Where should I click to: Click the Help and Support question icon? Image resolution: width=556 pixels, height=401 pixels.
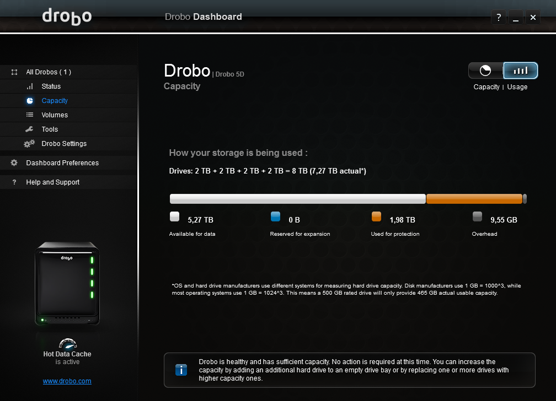[14, 182]
